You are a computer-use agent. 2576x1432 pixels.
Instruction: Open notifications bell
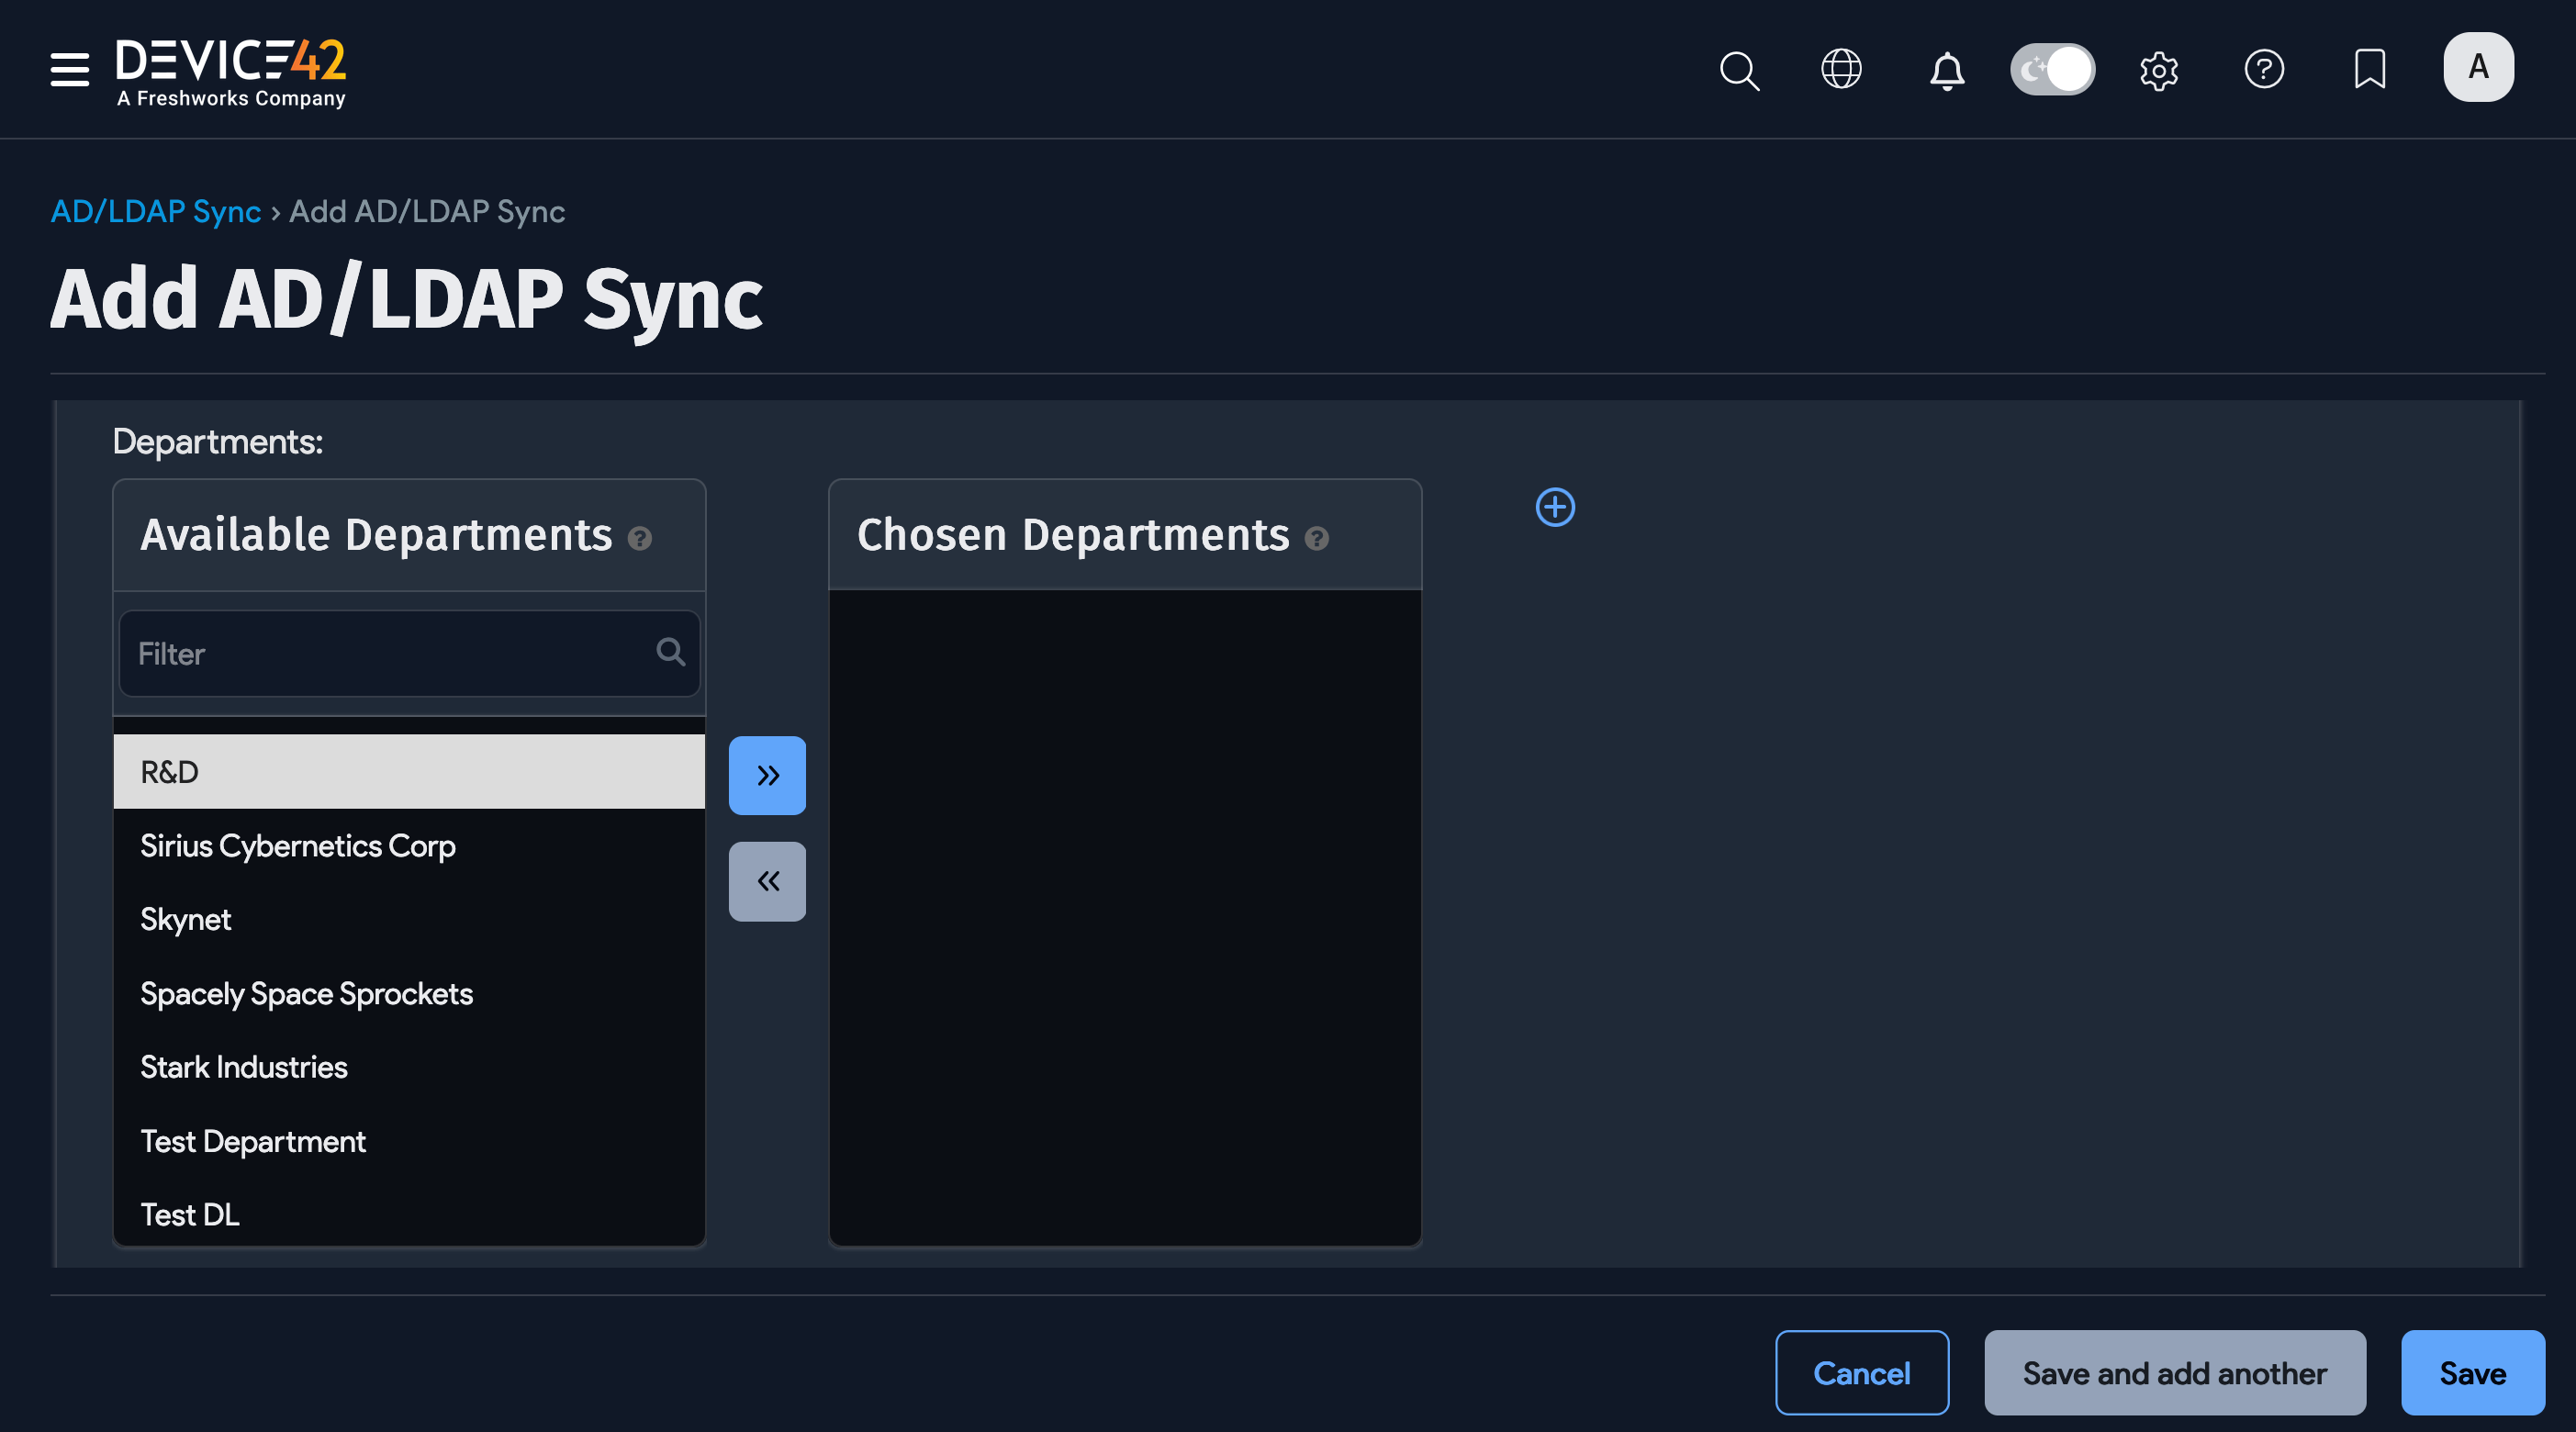[x=1946, y=70]
